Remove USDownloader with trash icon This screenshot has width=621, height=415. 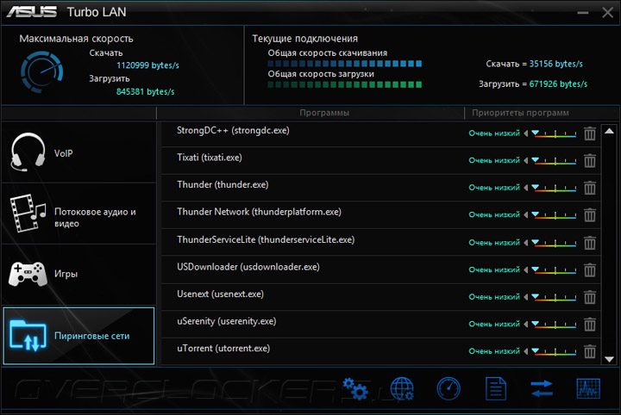point(590,270)
